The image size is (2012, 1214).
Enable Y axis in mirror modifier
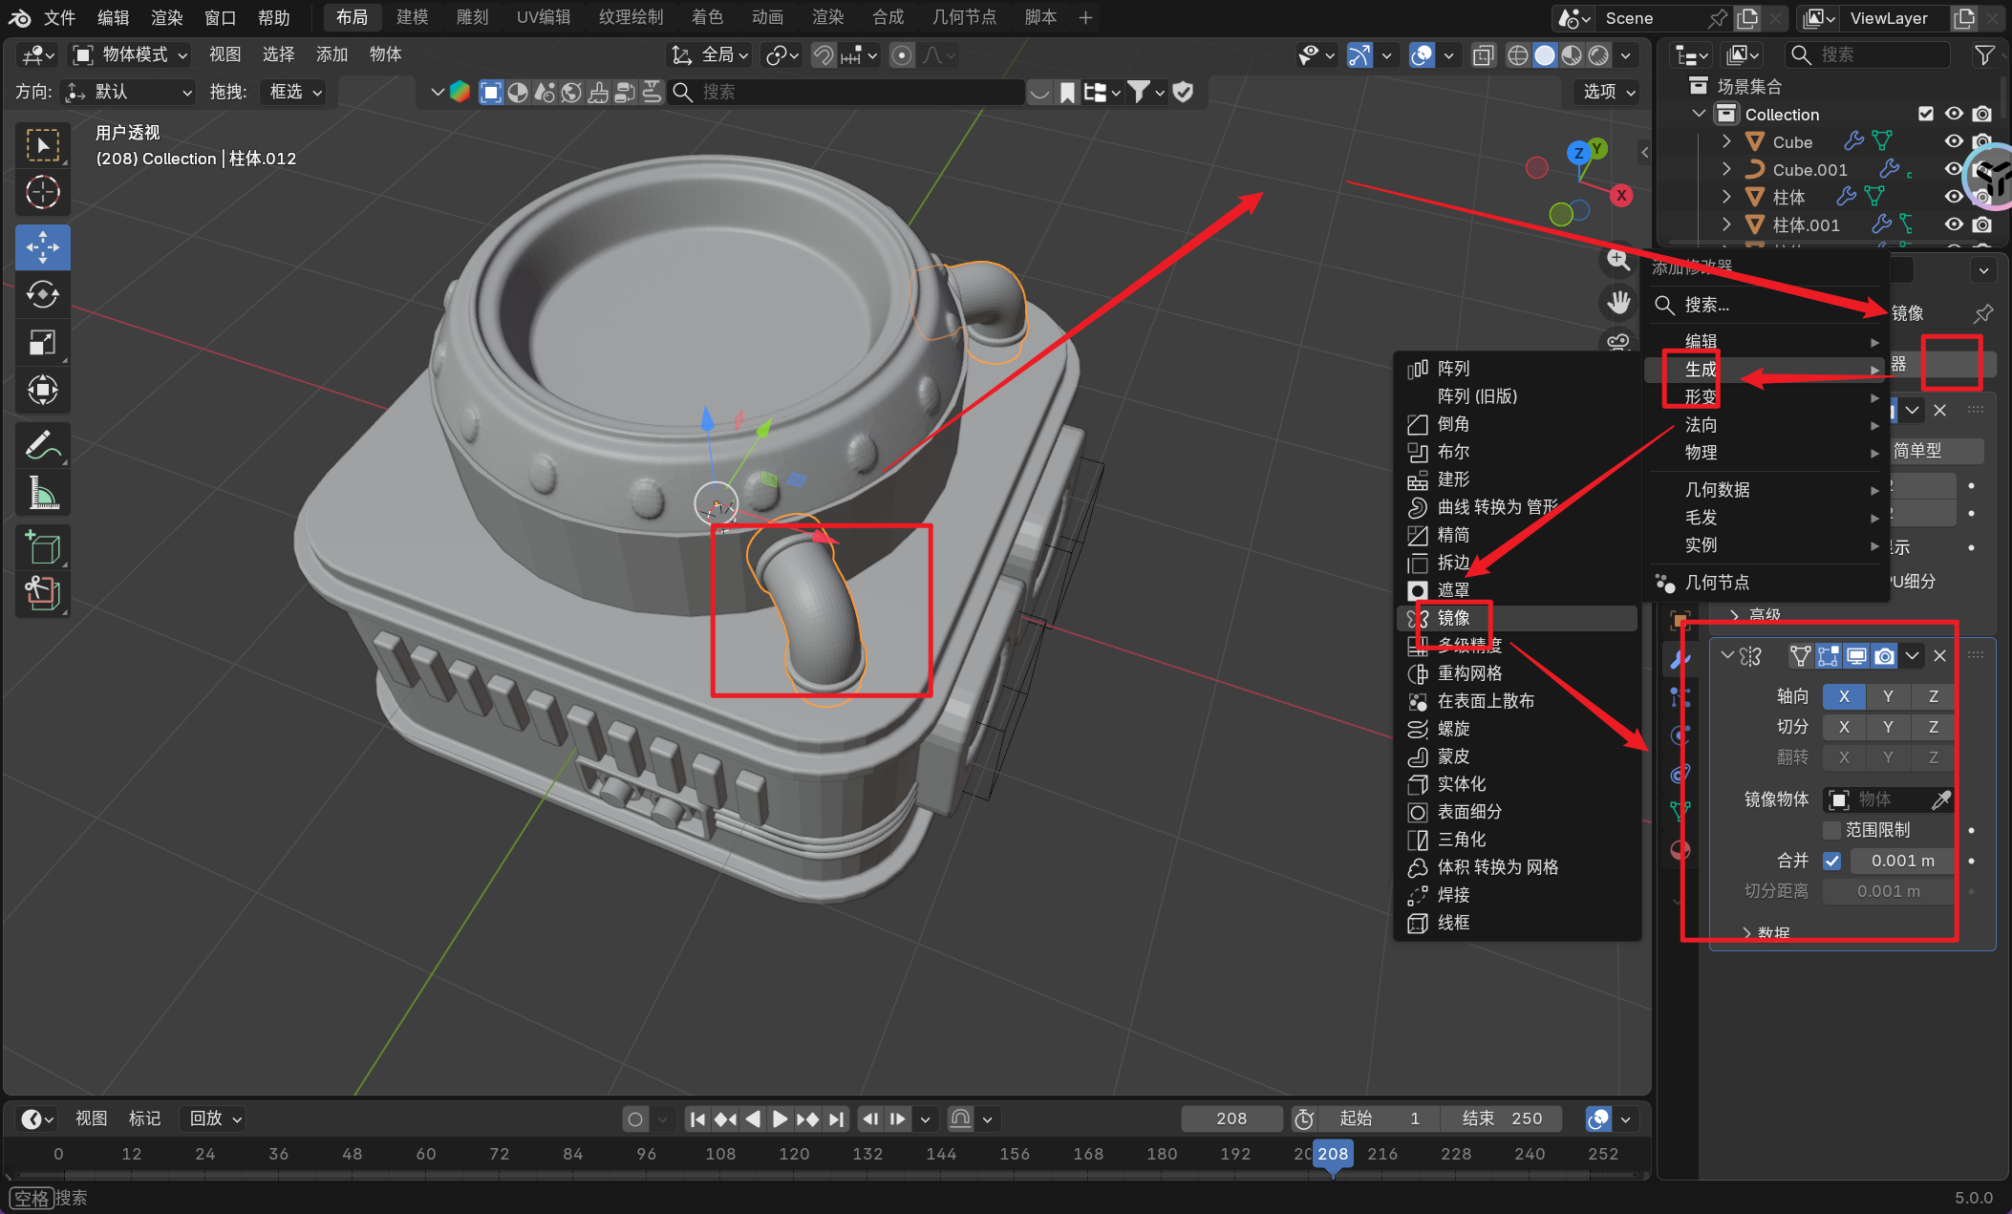point(1888,696)
